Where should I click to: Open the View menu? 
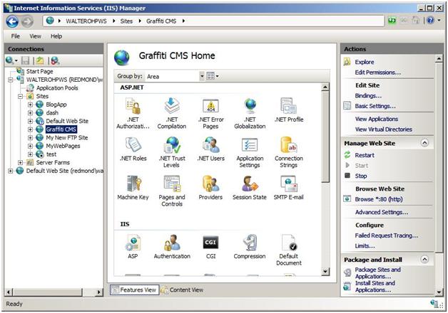tap(35, 36)
